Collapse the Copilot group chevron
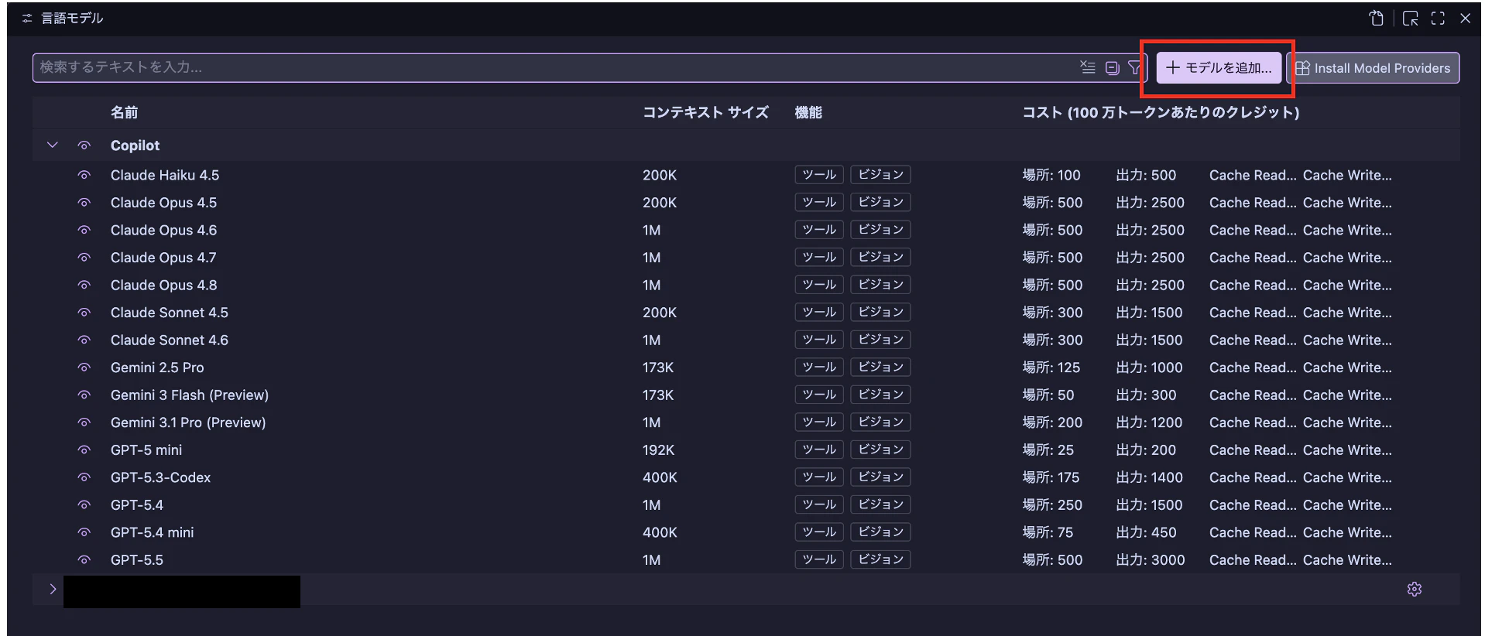This screenshot has height=636, width=1485. (x=53, y=145)
